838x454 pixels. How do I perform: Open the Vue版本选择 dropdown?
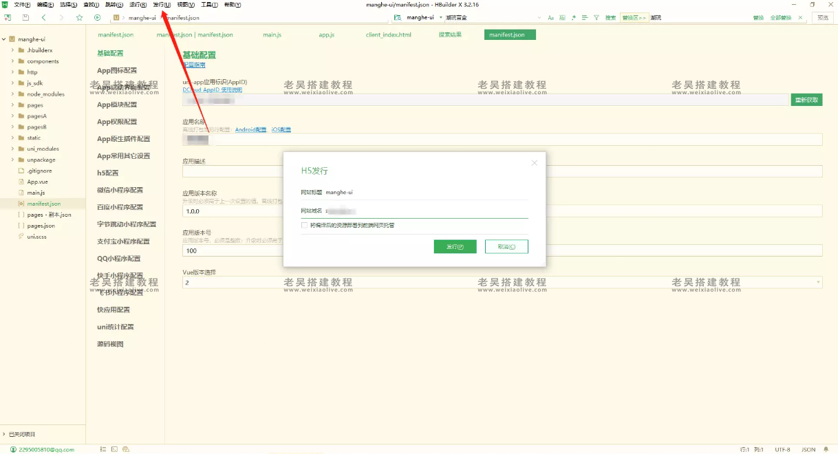[502, 283]
